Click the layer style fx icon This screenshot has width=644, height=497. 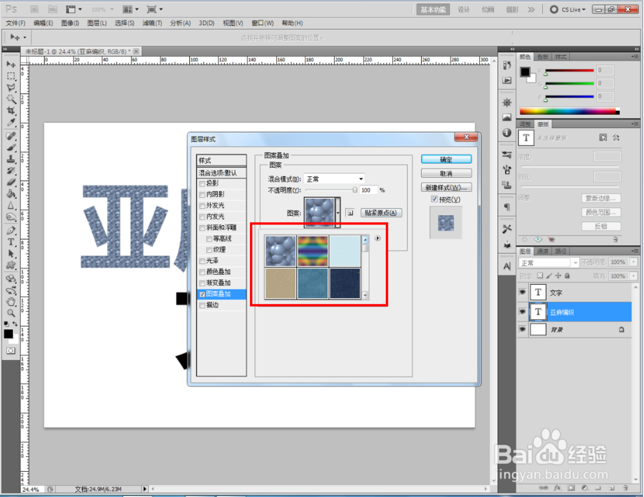pyautogui.click(x=557, y=488)
